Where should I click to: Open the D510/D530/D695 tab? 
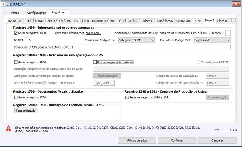[x=129, y=21]
